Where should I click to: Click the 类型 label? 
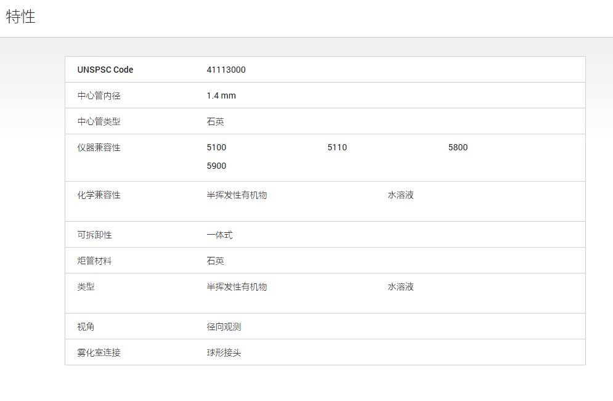coord(86,286)
